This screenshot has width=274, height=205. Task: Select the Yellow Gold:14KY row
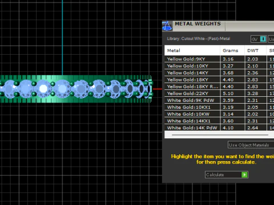point(219,73)
